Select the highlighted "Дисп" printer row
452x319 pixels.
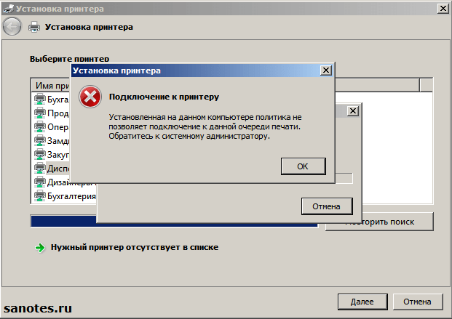pos(52,168)
